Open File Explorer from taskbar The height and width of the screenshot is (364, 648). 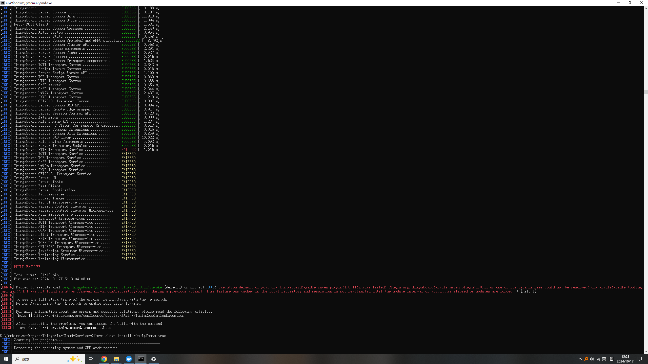[116, 359]
